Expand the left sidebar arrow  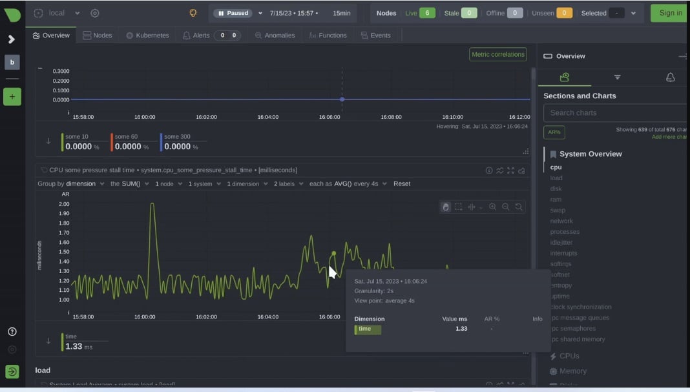coord(12,39)
